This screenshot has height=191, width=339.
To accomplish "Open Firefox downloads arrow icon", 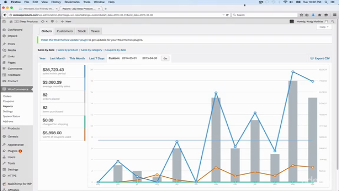I will (313, 15).
